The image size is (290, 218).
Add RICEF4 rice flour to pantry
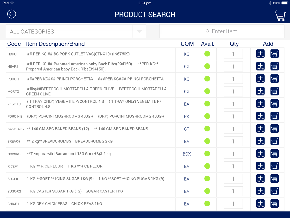click(x=260, y=166)
